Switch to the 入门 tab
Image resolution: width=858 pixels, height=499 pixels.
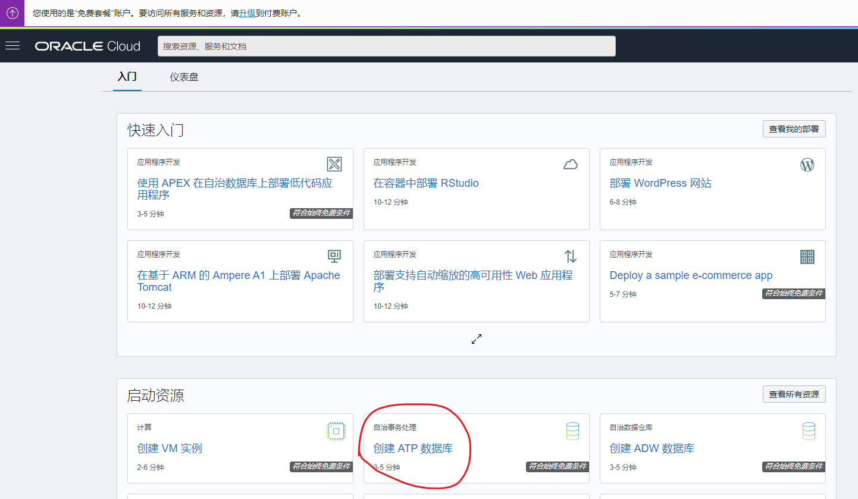(127, 77)
